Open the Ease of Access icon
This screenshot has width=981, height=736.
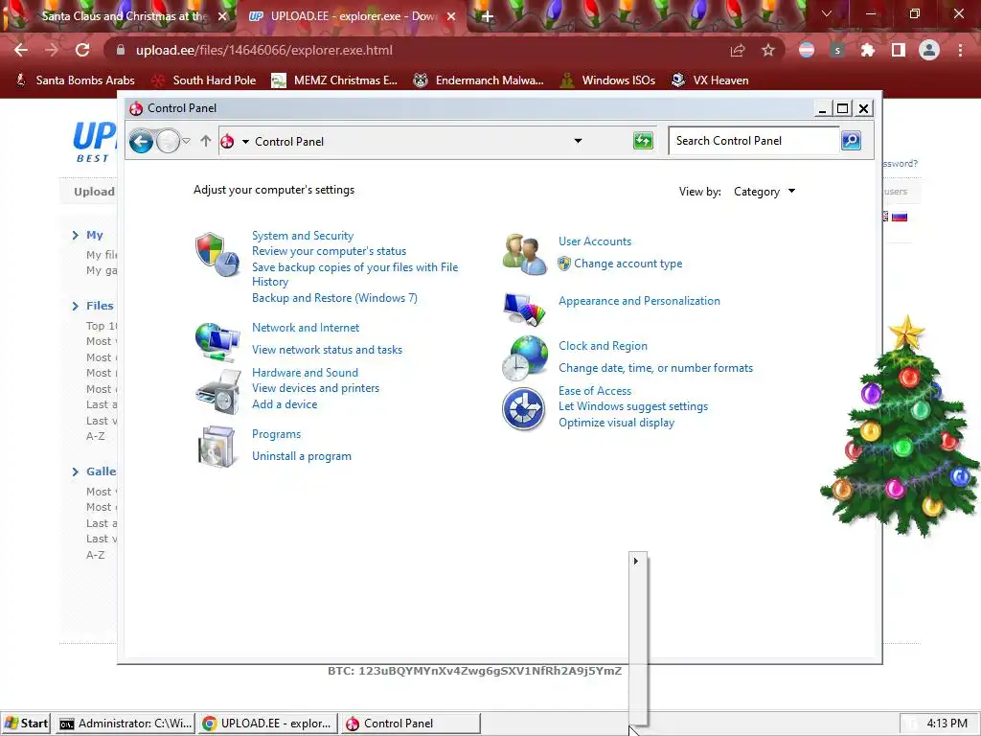point(524,408)
